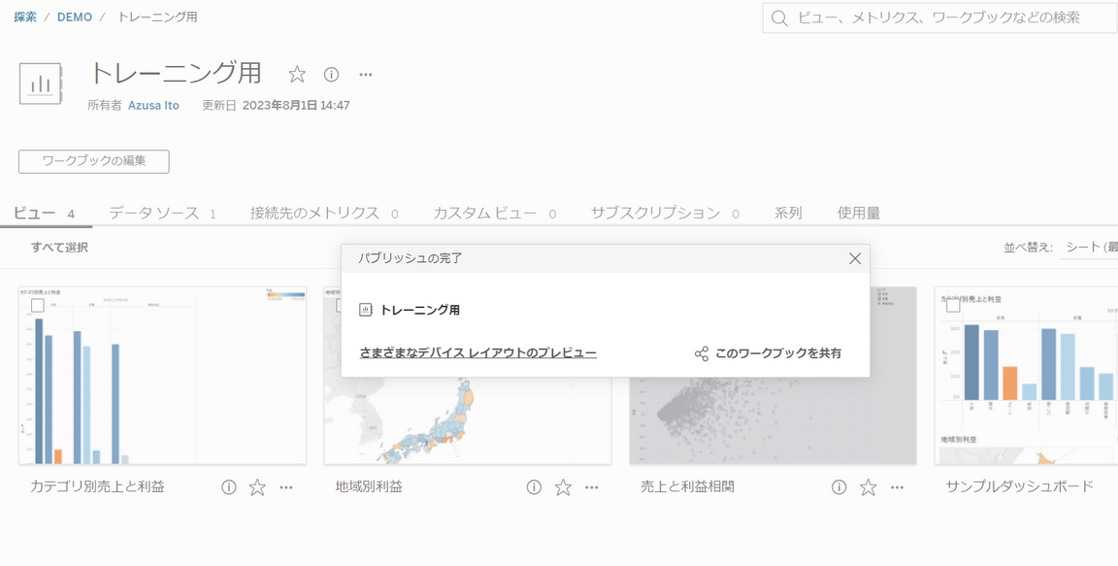Click the パブリッシュの完了 dialog title
This screenshot has height=566, width=1118.
[410, 258]
